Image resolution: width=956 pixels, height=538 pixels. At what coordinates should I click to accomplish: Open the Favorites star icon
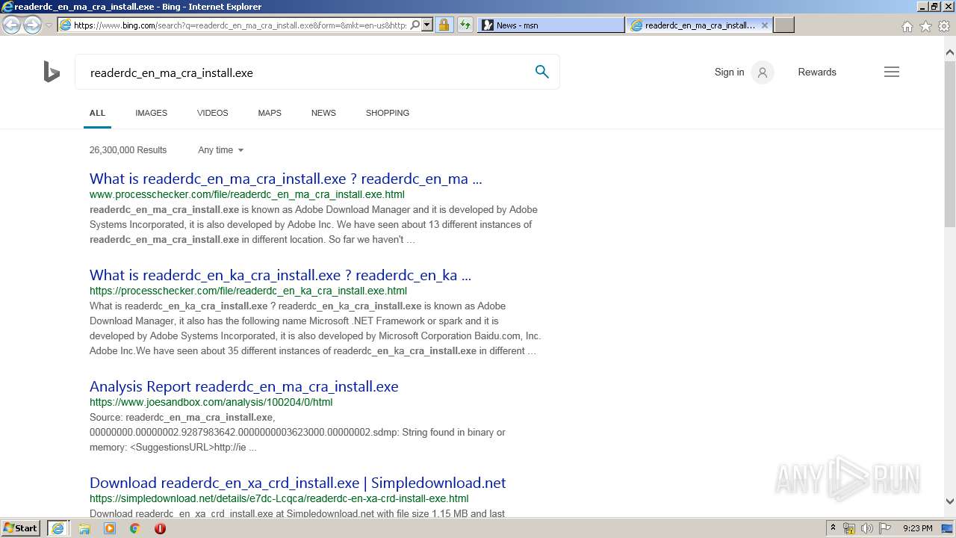point(925,26)
